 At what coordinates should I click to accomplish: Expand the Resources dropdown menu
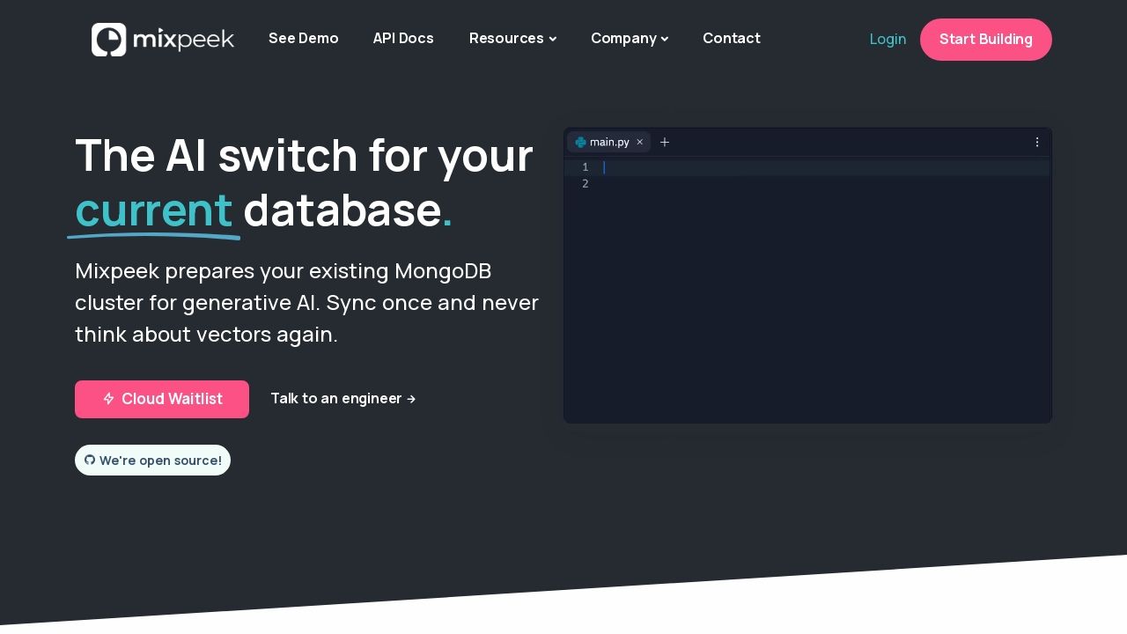pos(512,38)
